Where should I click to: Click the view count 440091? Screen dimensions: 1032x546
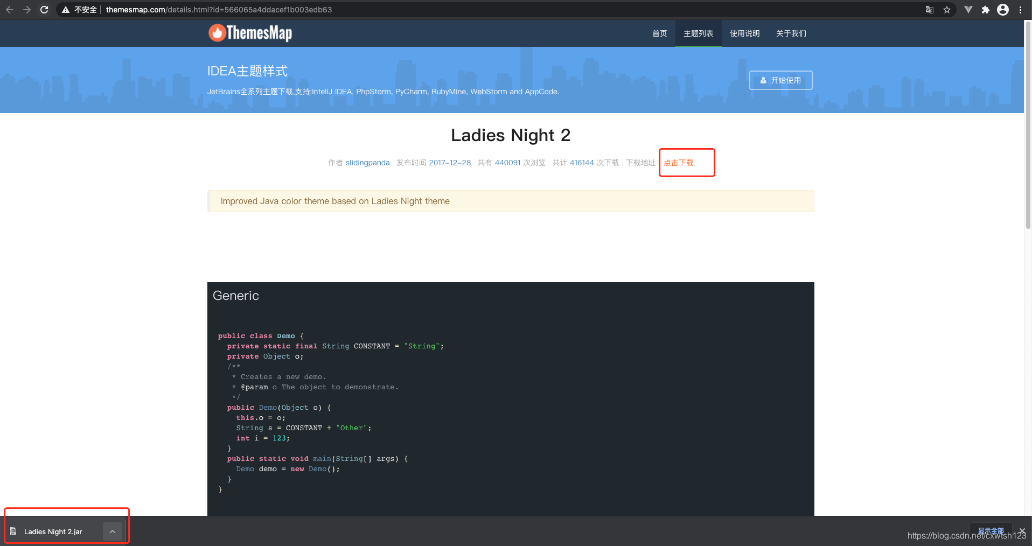point(508,163)
